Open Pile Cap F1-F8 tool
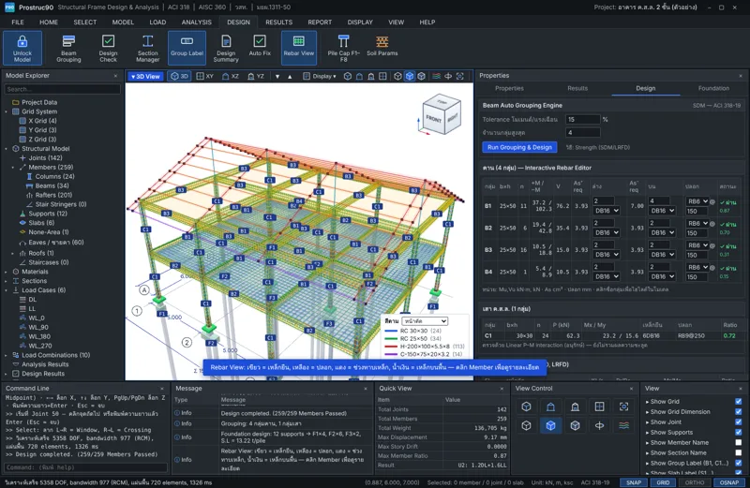Image resolution: width=750 pixels, height=488 pixels. (x=343, y=48)
